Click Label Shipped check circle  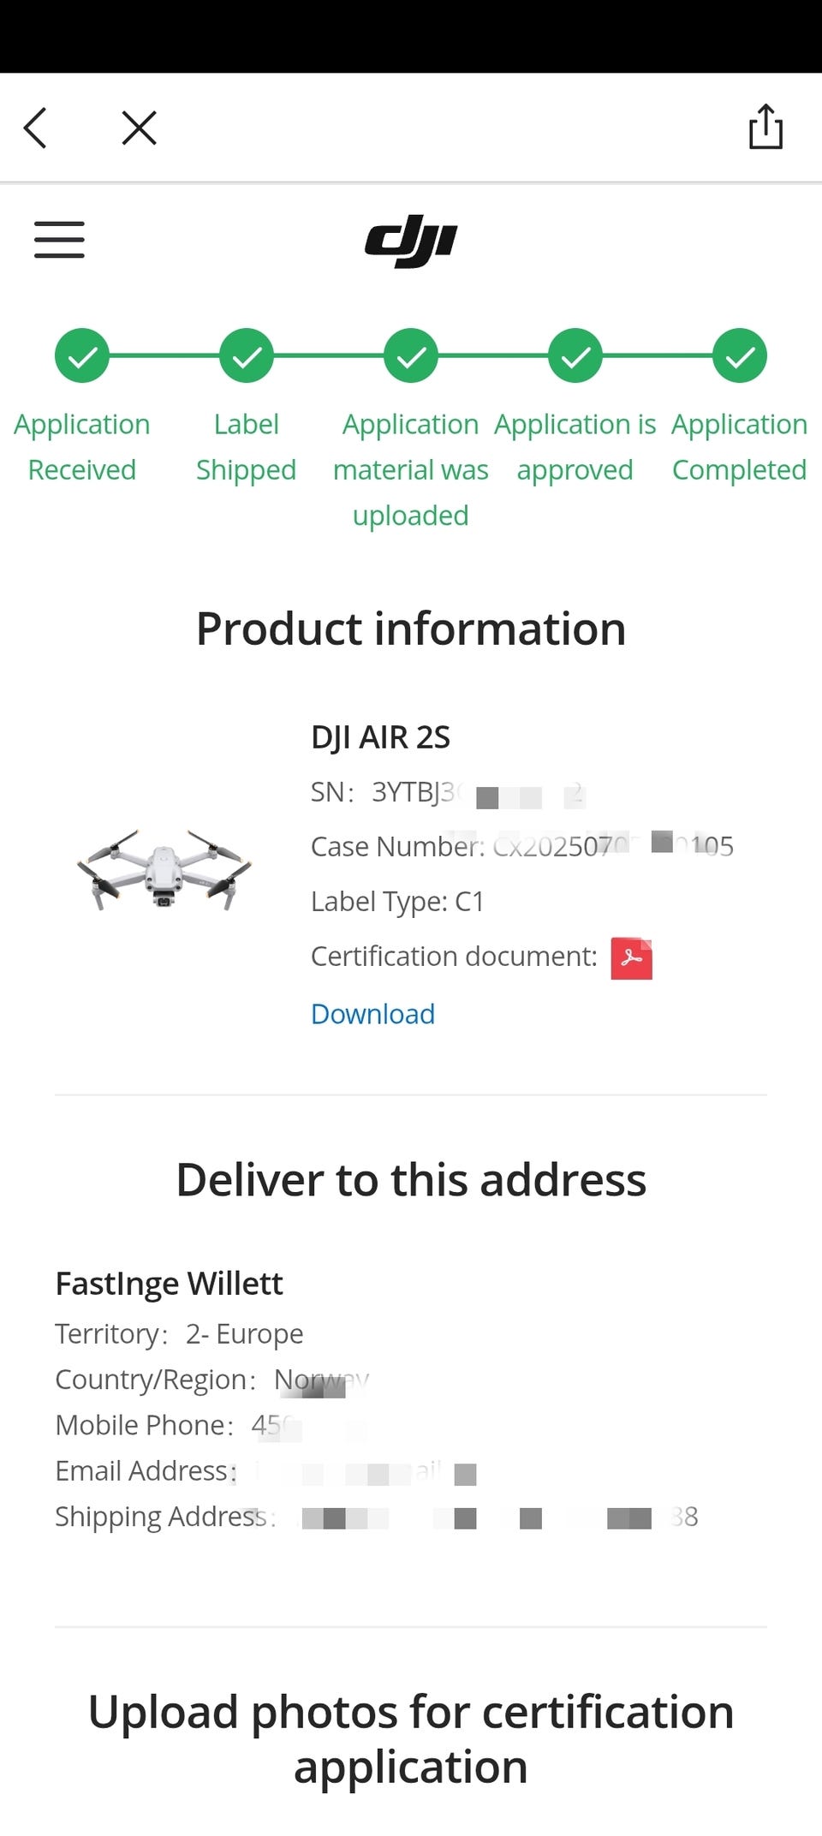[247, 355]
